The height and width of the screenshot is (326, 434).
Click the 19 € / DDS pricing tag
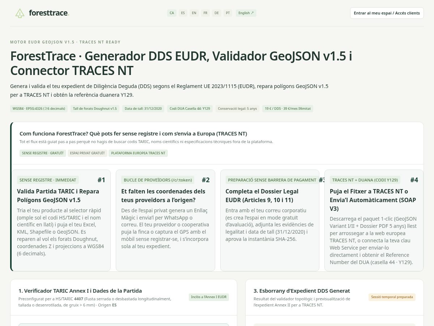288,108
